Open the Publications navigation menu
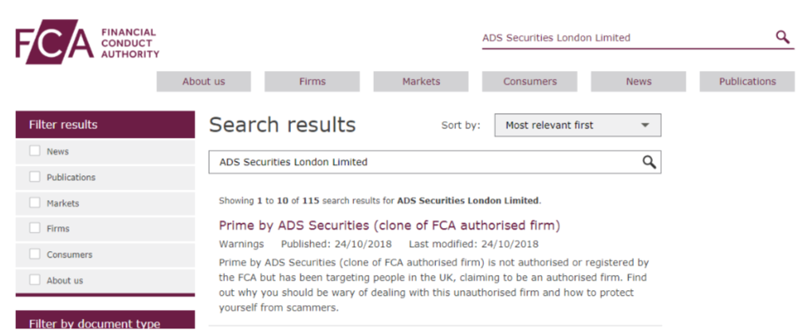Viewport: 806px width, 330px height. (x=747, y=81)
